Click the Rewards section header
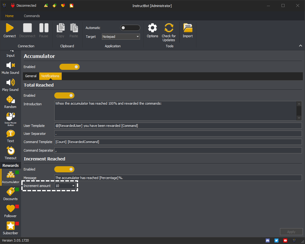This screenshot has height=244, width=305. (10, 166)
